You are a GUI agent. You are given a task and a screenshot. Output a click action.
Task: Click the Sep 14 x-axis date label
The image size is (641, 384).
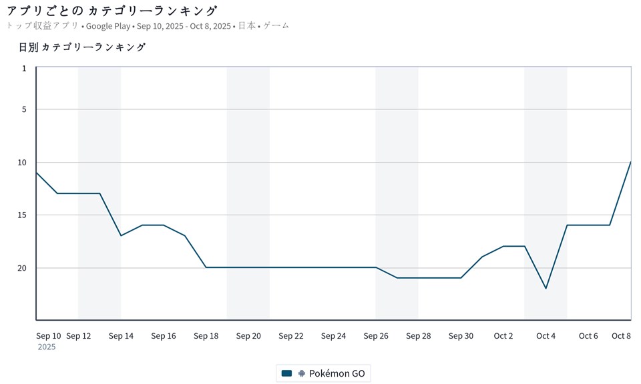click(x=121, y=336)
